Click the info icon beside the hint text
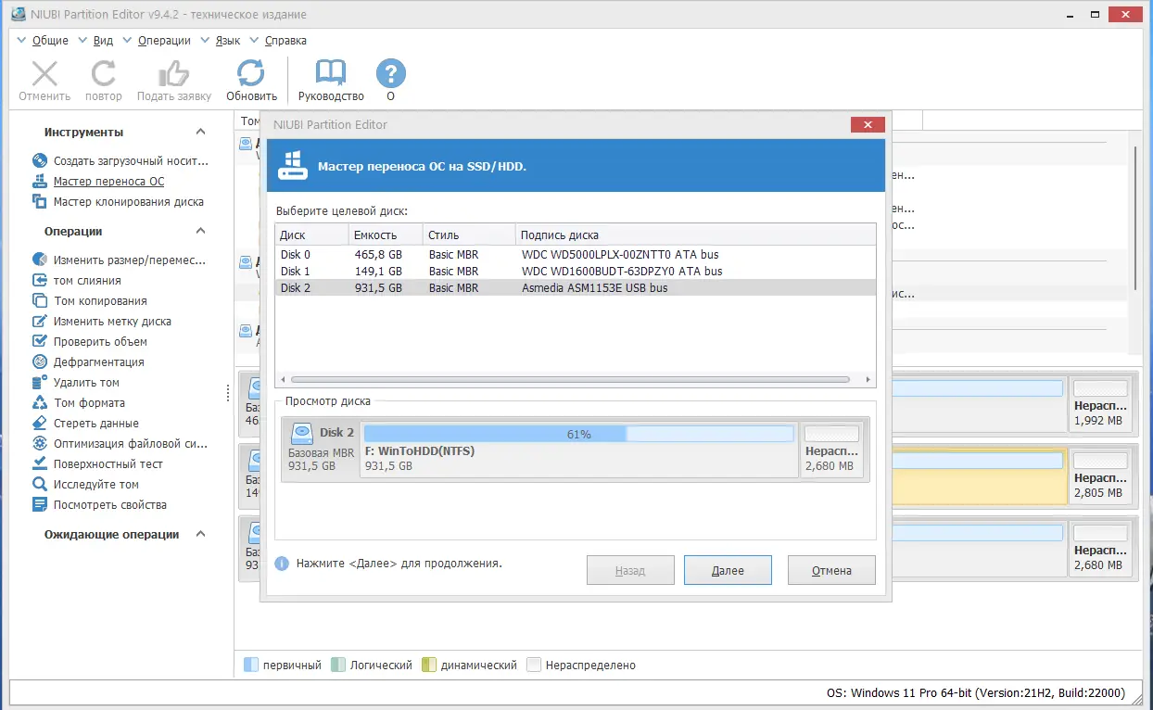The width and height of the screenshot is (1153, 710). [282, 564]
